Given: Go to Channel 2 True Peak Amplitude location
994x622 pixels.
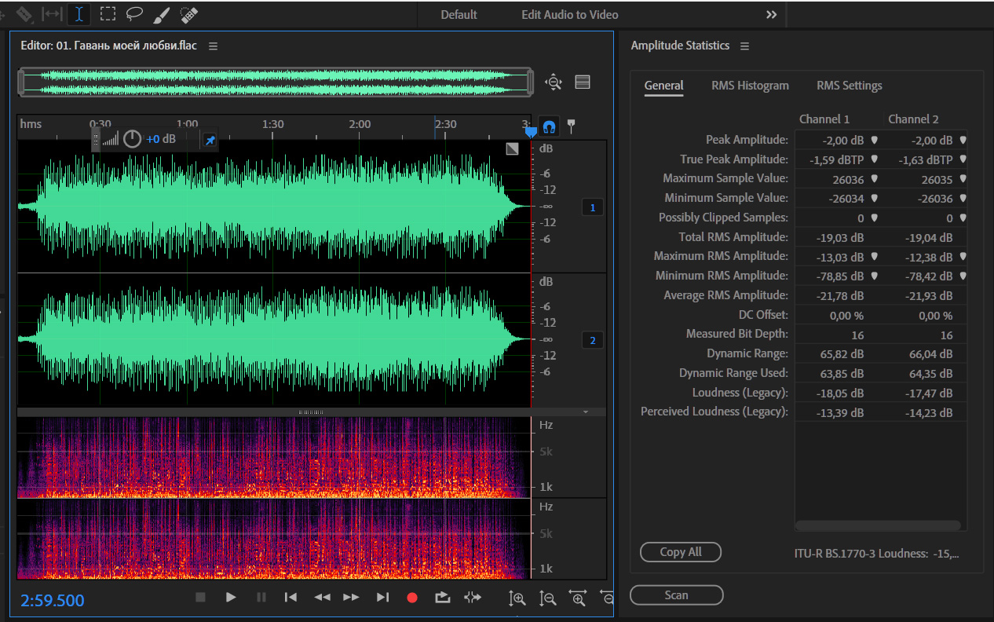Looking at the screenshot, I should (x=963, y=159).
